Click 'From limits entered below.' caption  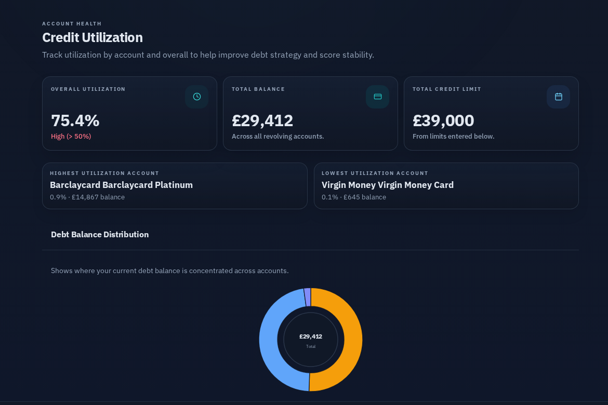click(x=453, y=137)
